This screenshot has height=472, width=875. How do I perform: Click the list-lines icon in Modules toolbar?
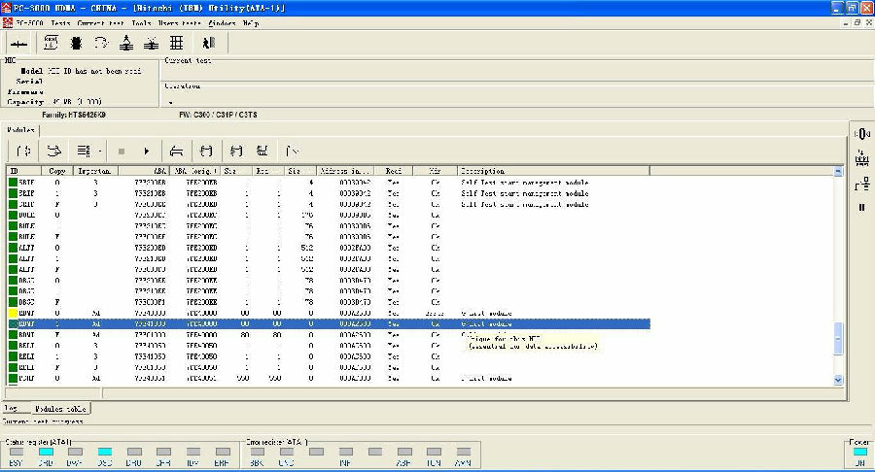tap(84, 151)
